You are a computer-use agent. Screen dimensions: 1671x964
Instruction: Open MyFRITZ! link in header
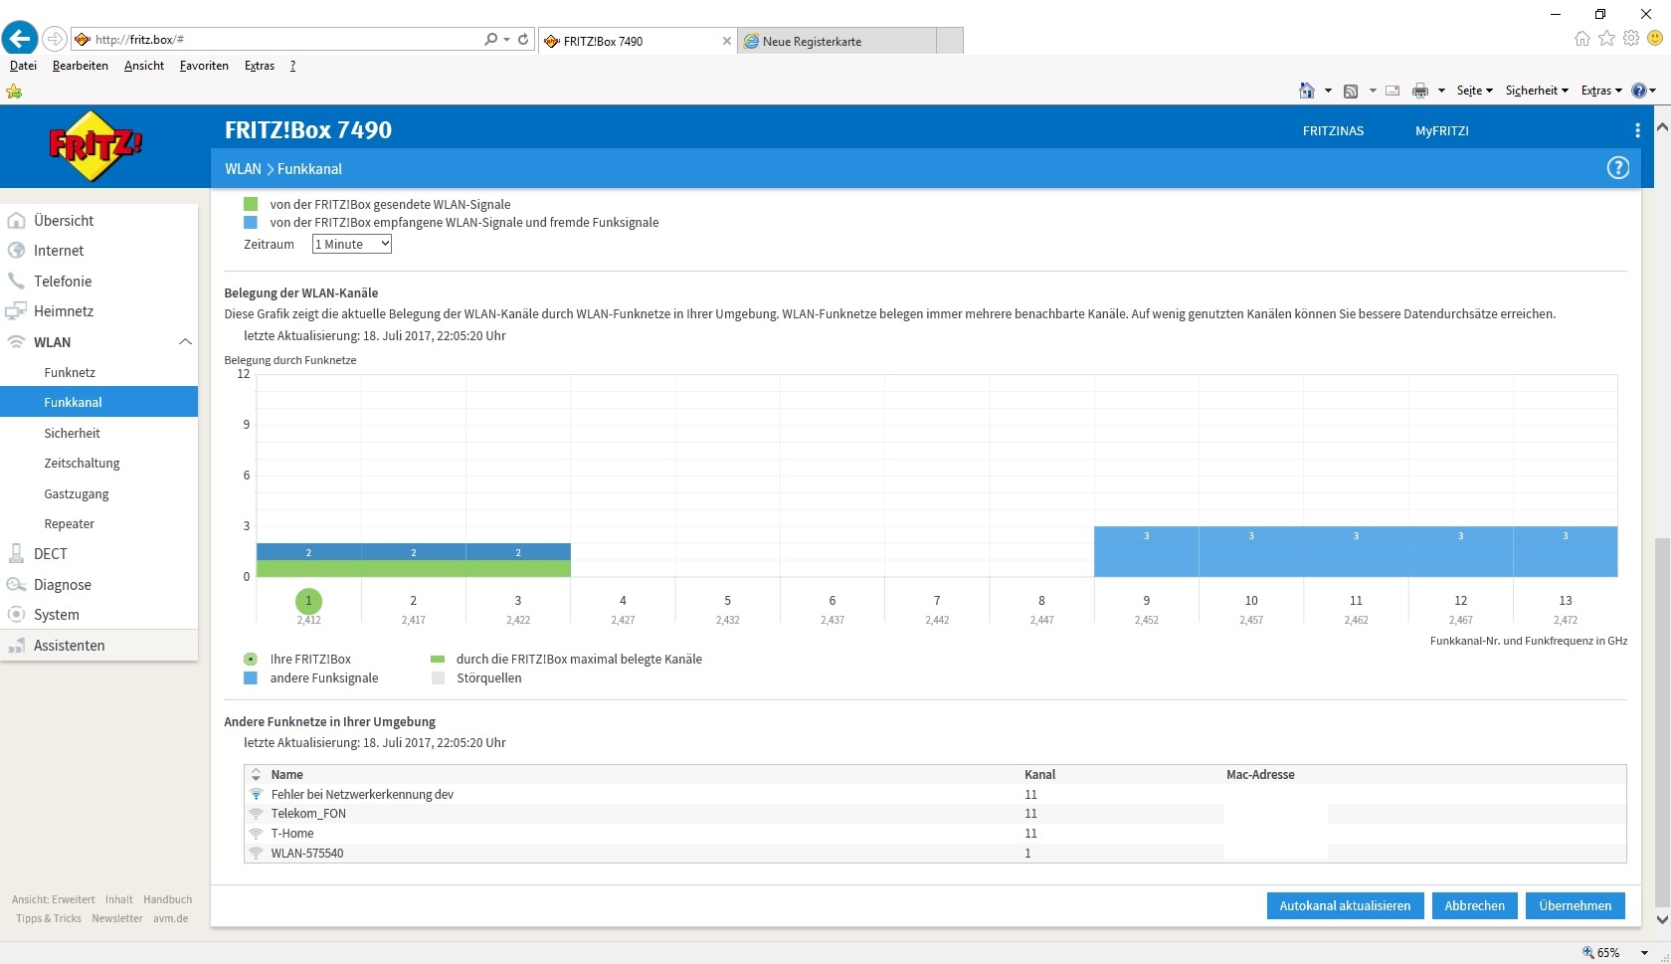[1442, 130]
